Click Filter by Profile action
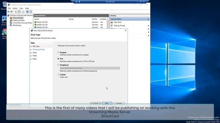The height and width of the screenshot is (123, 220). click(119, 26)
